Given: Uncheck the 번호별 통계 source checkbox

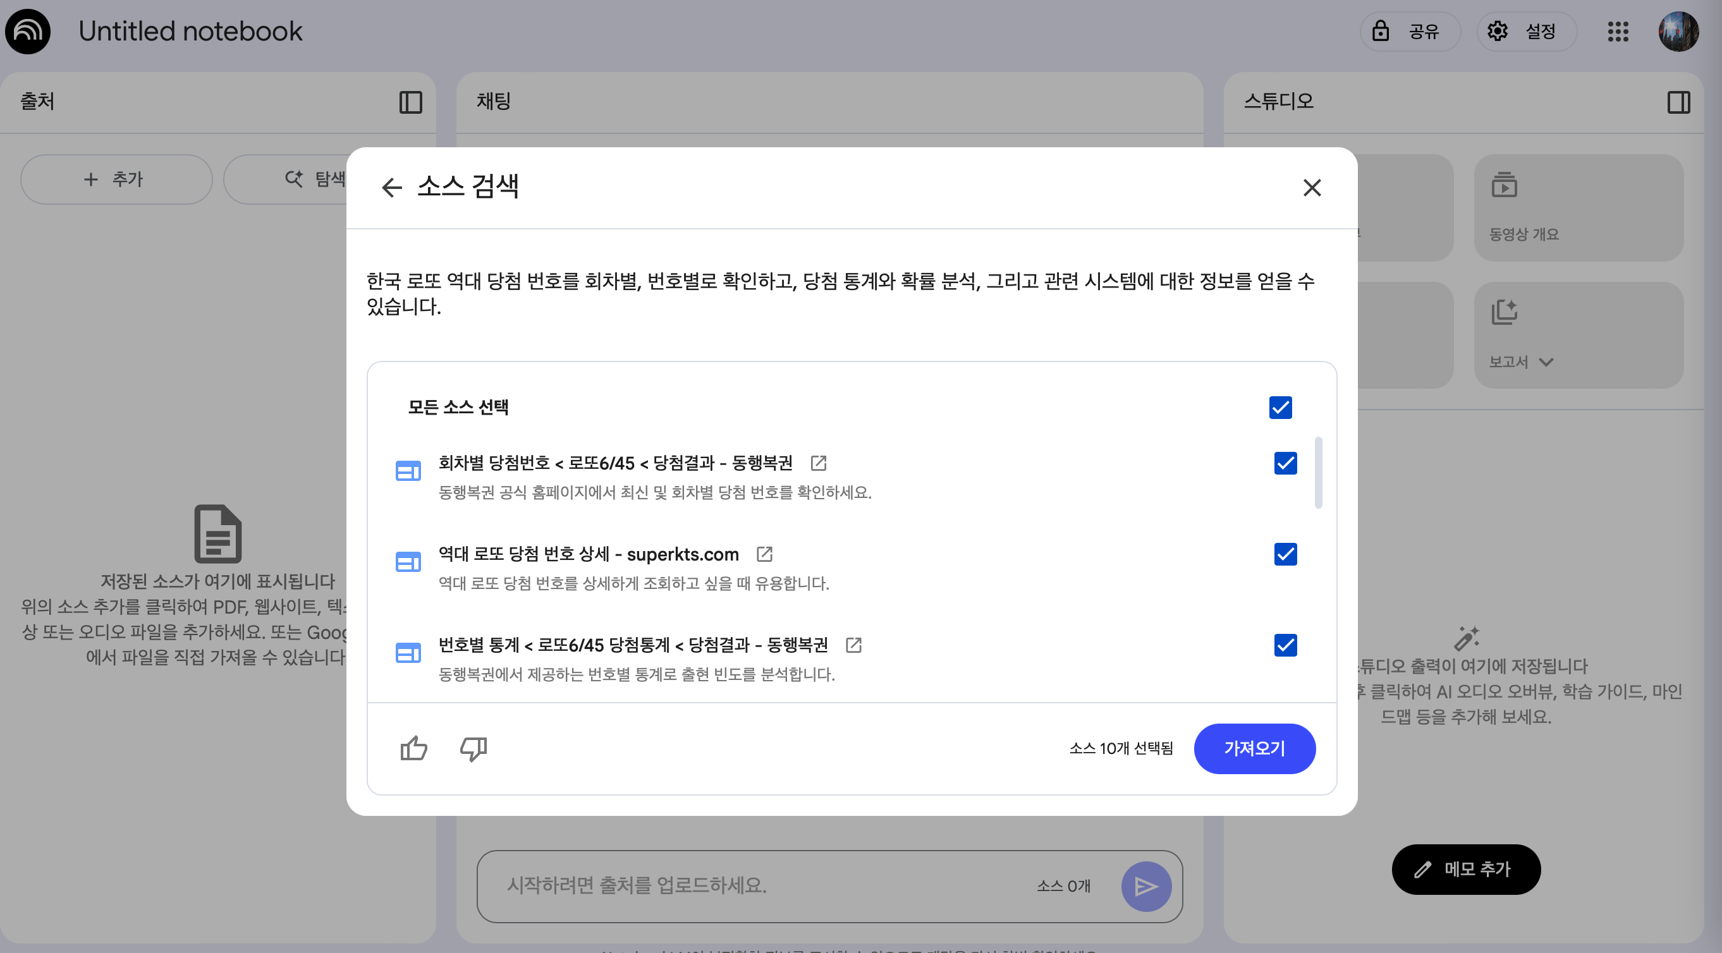Looking at the screenshot, I should pyautogui.click(x=1285, y=645).
